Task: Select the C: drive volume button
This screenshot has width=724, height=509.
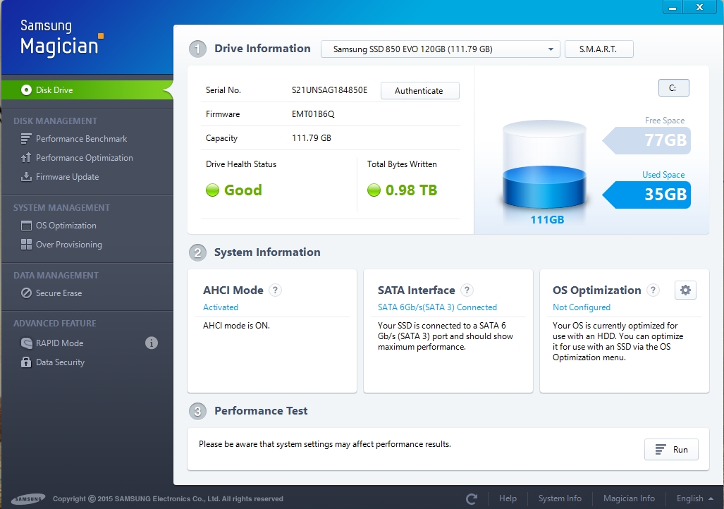Action: [673, 88]
